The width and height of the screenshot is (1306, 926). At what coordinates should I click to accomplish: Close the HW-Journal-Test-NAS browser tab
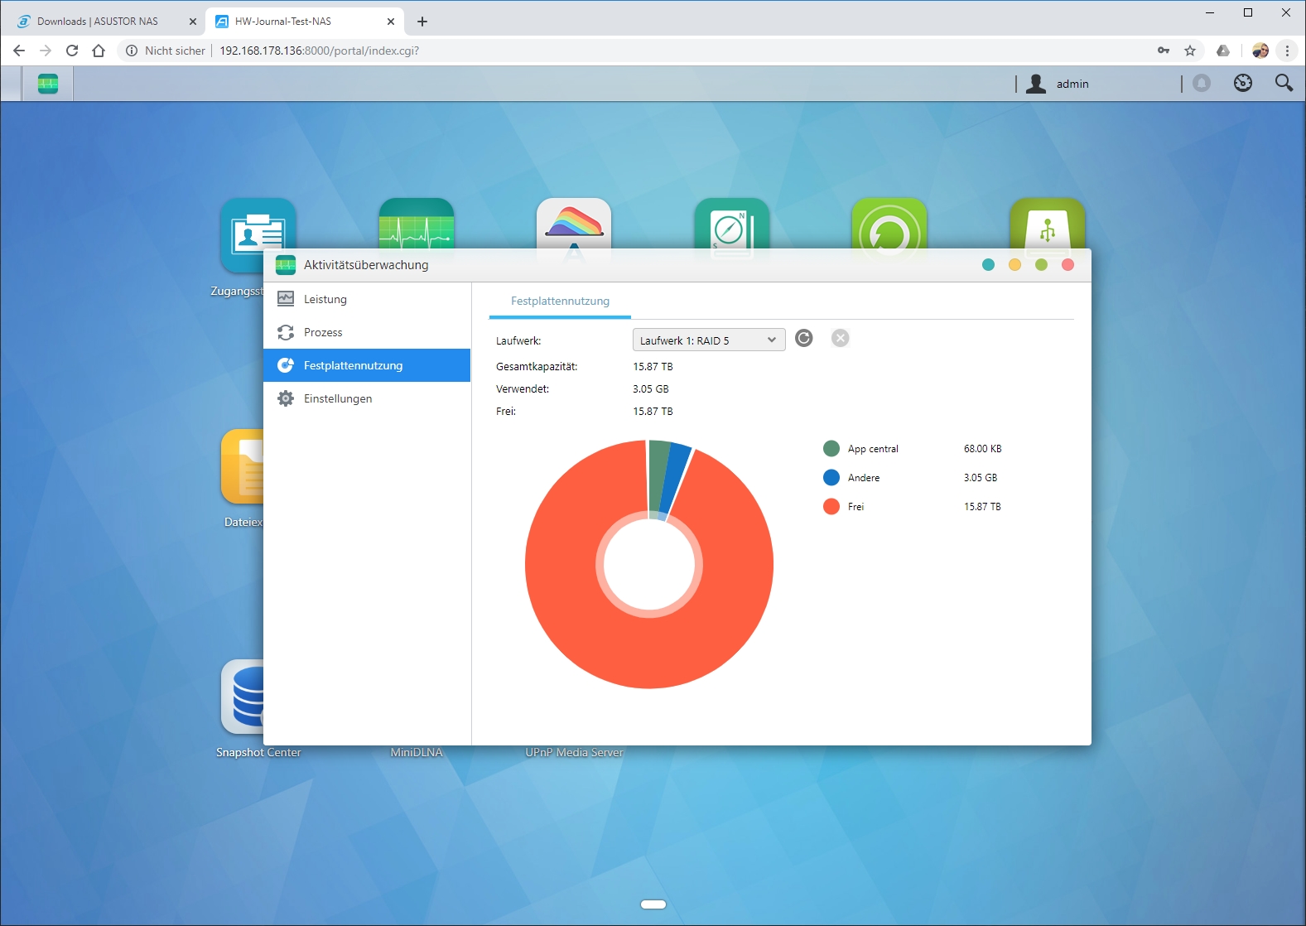click(391, 22)
